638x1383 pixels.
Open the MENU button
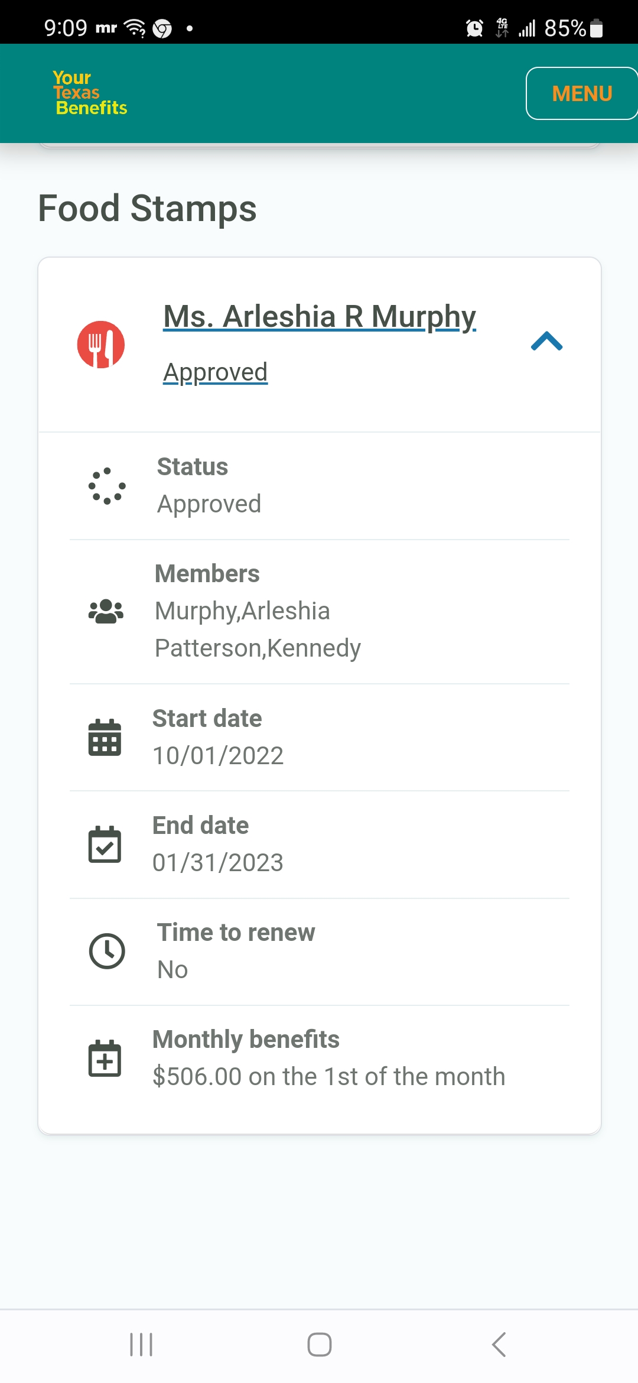click(582, 93)
